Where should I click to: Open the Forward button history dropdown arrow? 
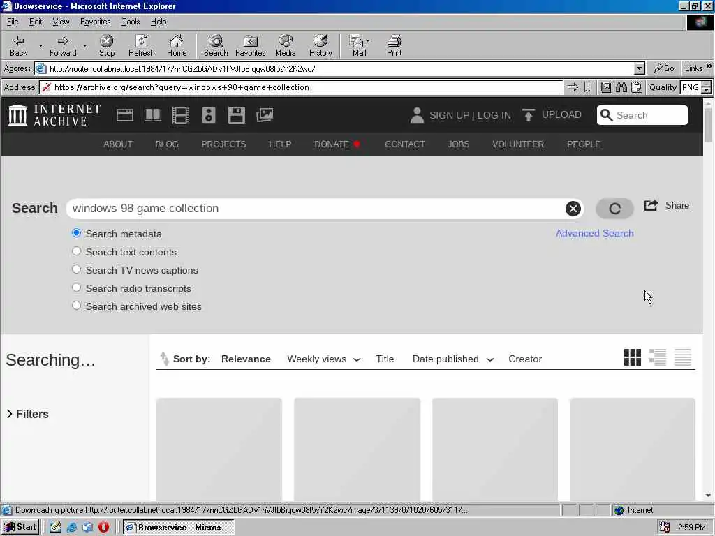point(84,45)
